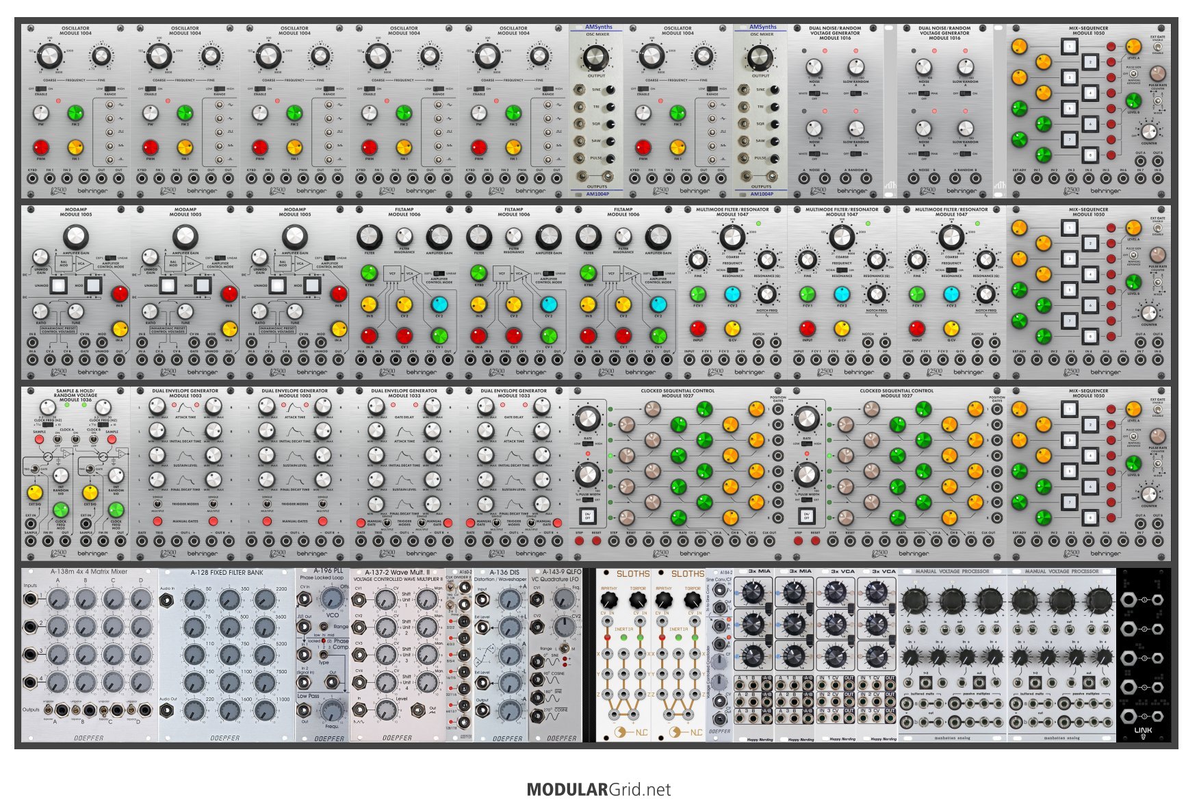The image size is (1199, 804).
Task: Click the "A-128 FIXED FILTER BANK" title
Action: pos(227,573)
